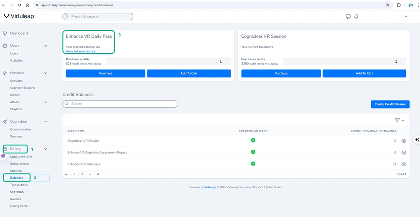Click green check for Cogniclear VR Session row
Screen dimensions: 420x217
click(x=253, y=140)
